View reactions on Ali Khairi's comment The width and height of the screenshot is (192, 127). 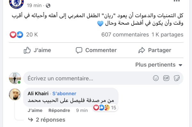click(105, 108)
